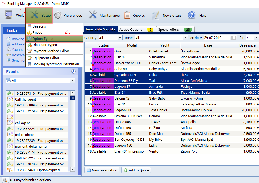Collapse the Events panel chevron
Viewport: 259px width, 183px height.
pyautogui.click(x=73, y=71)
